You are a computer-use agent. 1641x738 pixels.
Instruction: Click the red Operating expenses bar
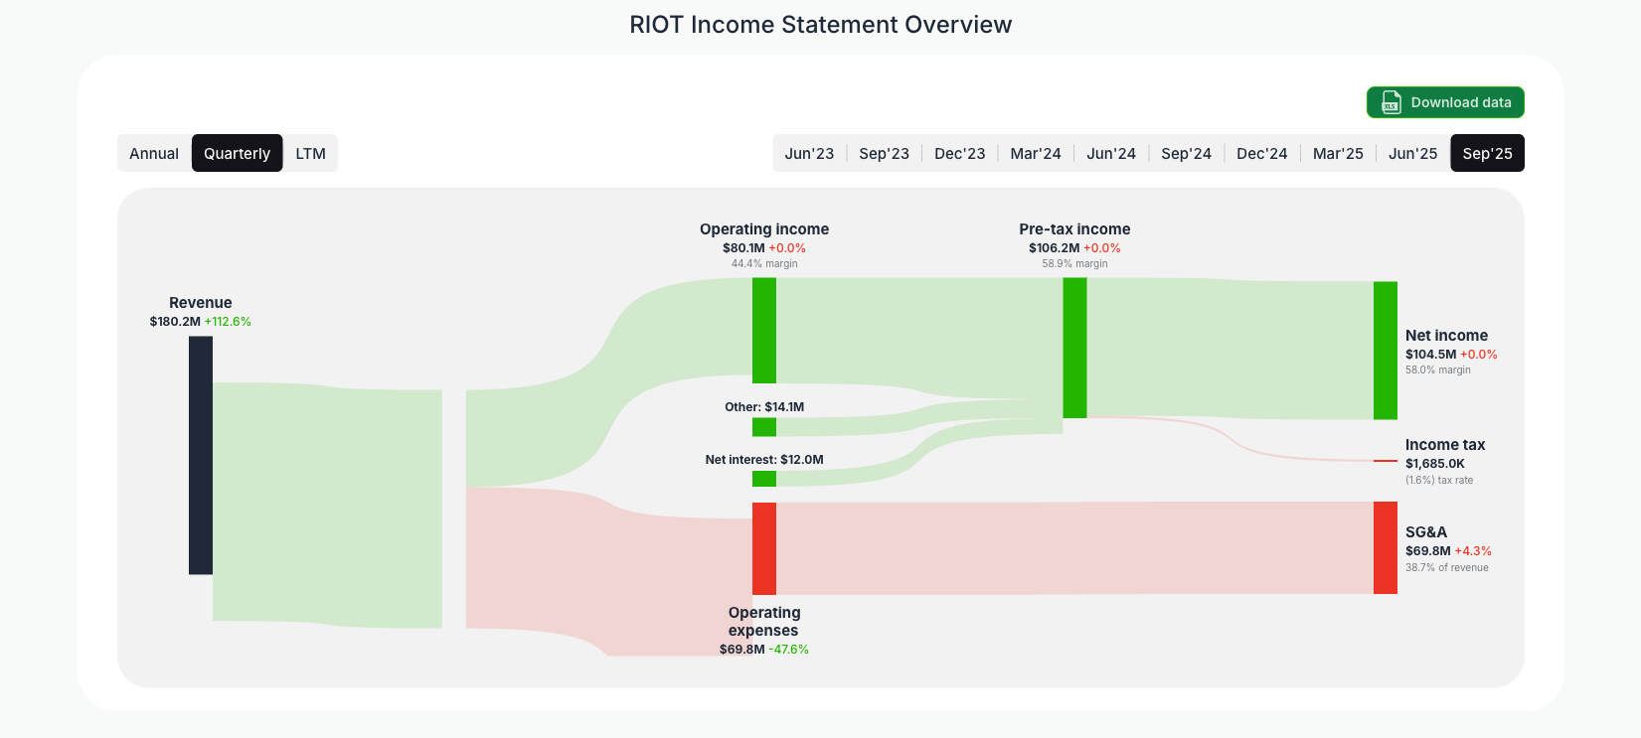coord(764,548)
